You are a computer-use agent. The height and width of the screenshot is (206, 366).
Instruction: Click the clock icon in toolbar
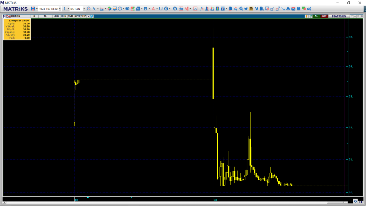click(120, 9)
